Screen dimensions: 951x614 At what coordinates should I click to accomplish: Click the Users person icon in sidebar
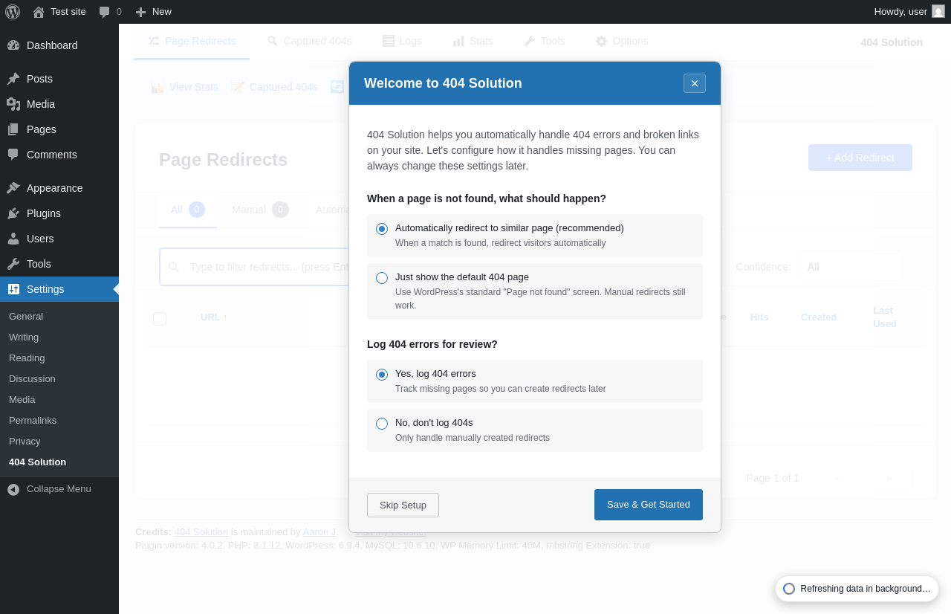pos(13,239)
